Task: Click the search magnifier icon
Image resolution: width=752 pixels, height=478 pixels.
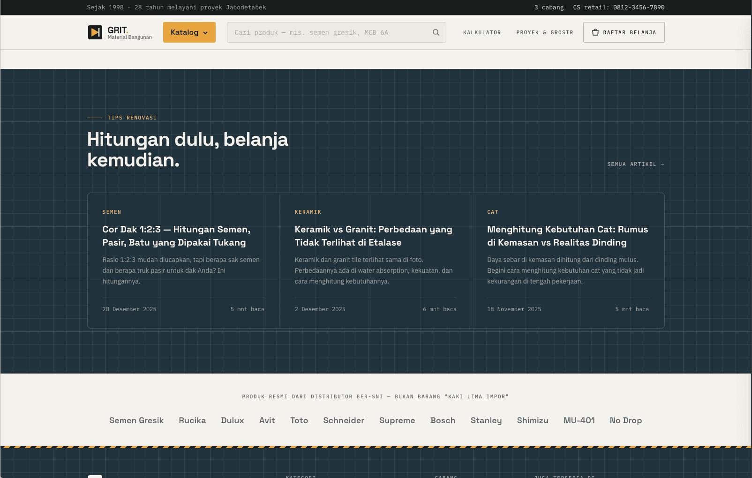Action: pos(436,32)
